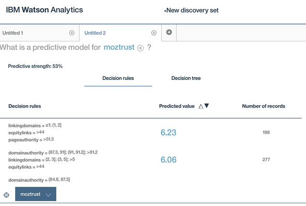Screen dimensions: 306x206
Task: Expand the chevron on moztrust button
Action: point(48,195)
